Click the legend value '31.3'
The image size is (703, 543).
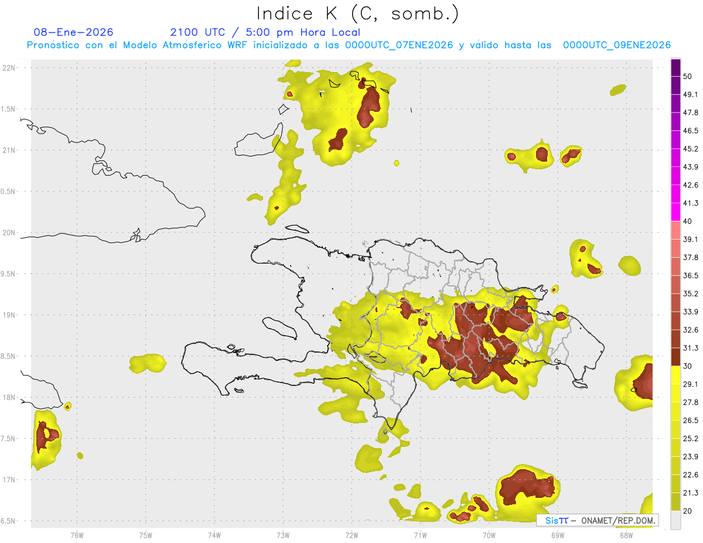pyautogui.click(x=691, y=348)
